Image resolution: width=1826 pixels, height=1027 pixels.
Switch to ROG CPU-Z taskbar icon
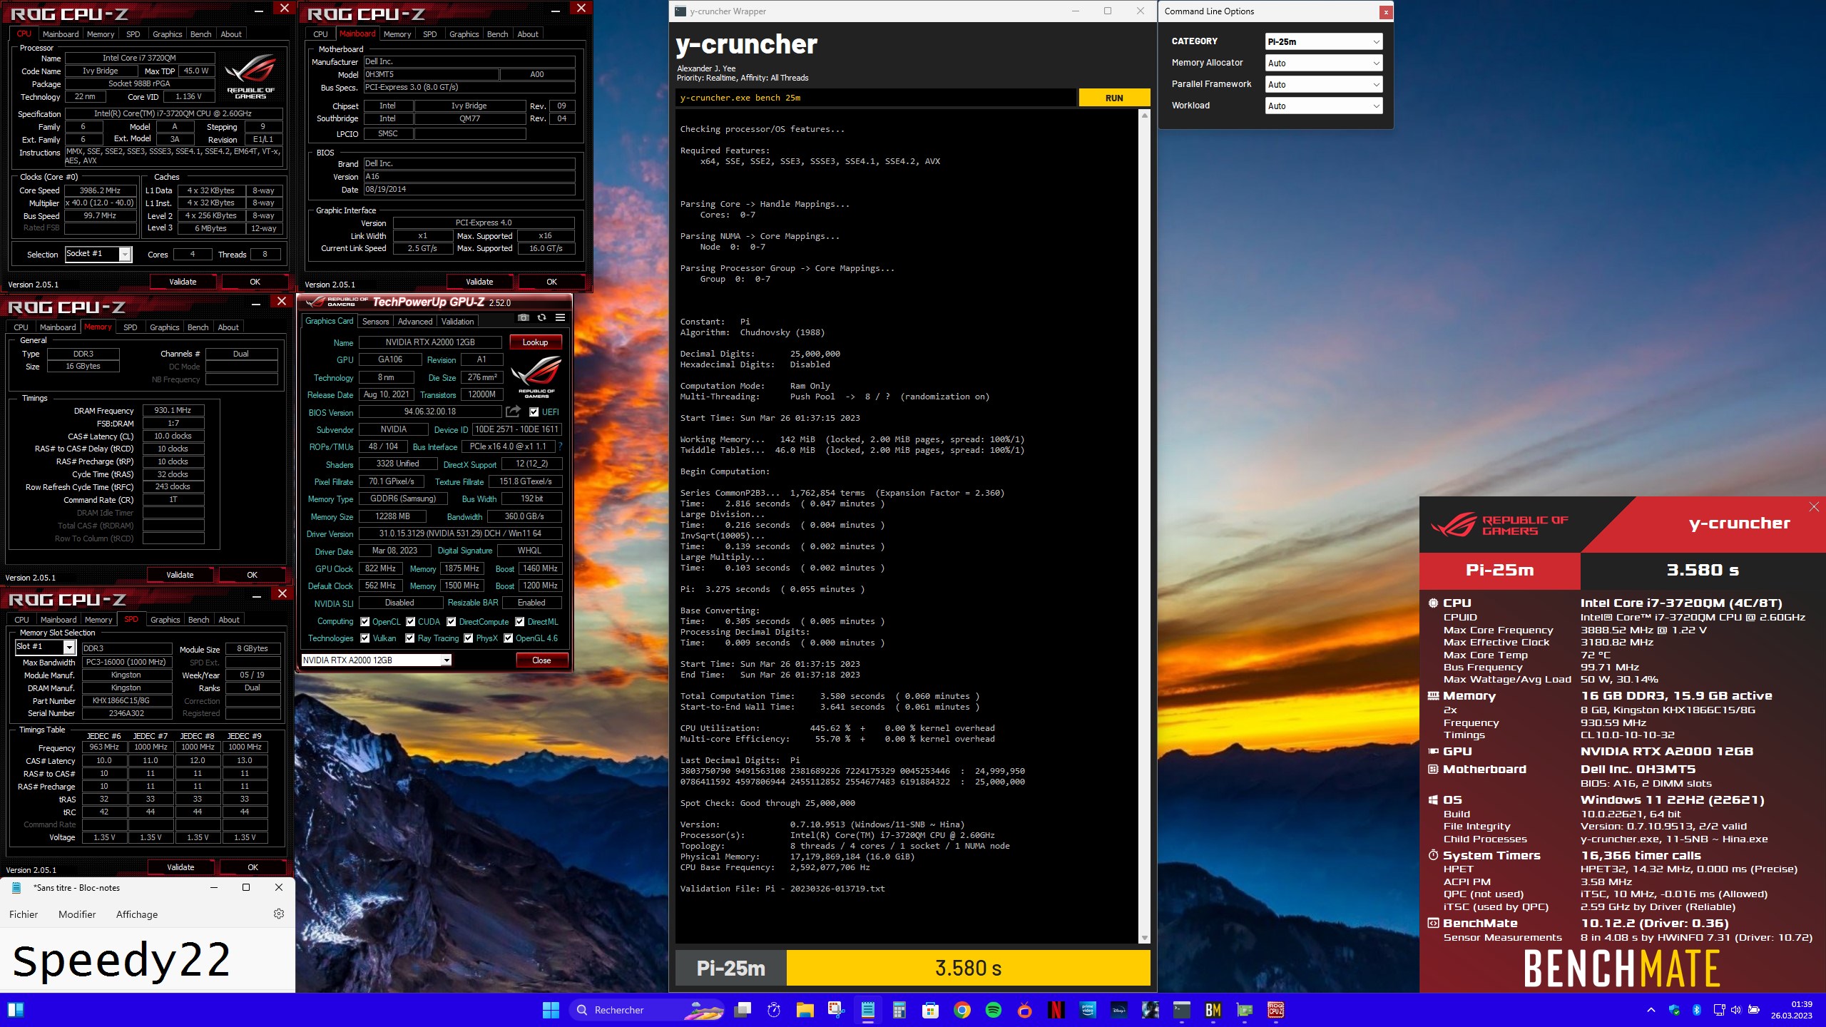point(1276,1010)
